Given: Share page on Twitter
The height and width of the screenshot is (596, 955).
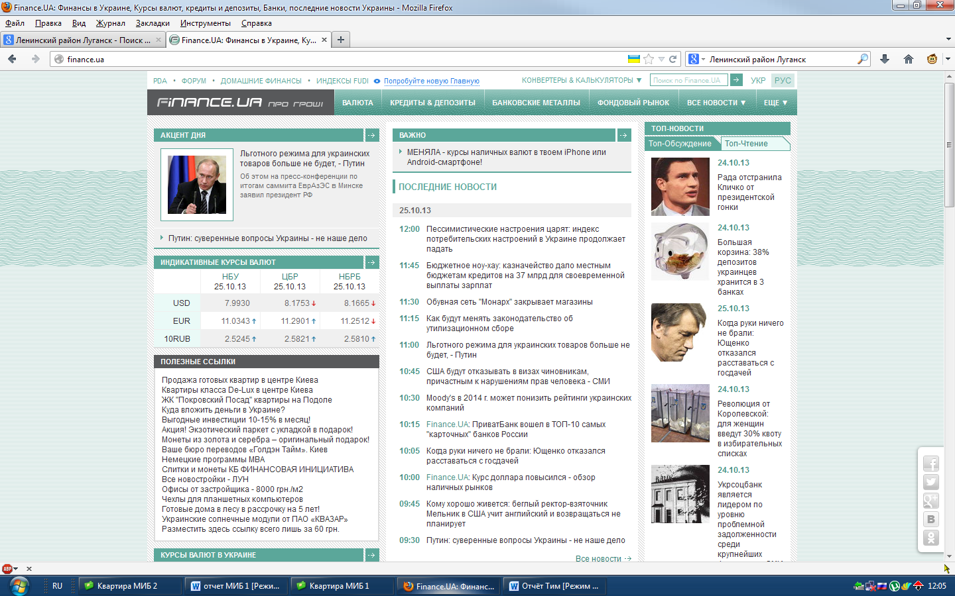Looking at the screenshot, I should pyautogui.click(x=931, y=483).
